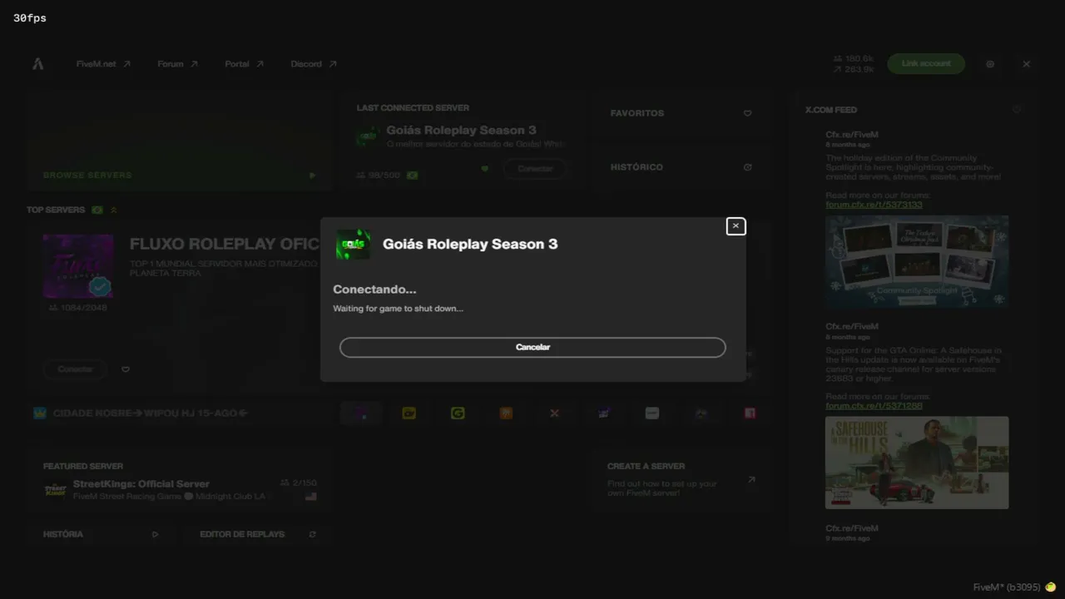The height and width of the screenshot is (599, 1065).
Task: Open the settings gear icon
Action: coord(990,64)
